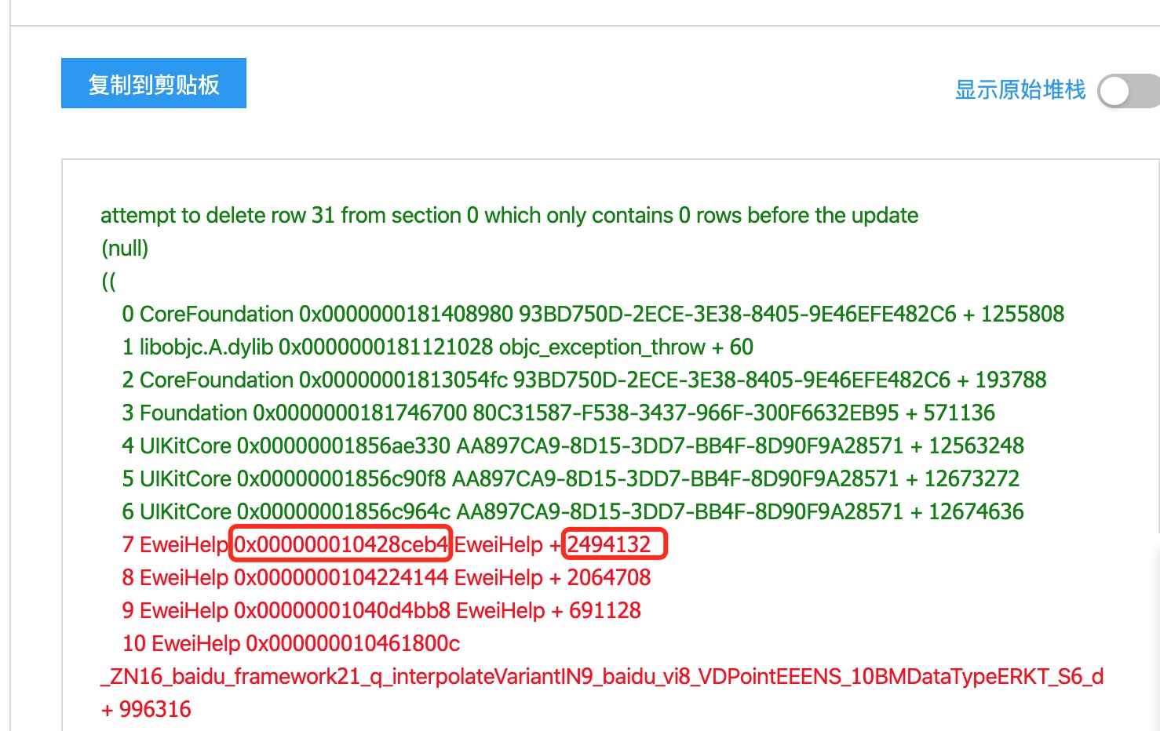The width and height of the screenshot is (1160, 731).
Task: Select stack frame 5 UIKitCore + 12673272
Action: pyautogui.click(x=571, y=479)
